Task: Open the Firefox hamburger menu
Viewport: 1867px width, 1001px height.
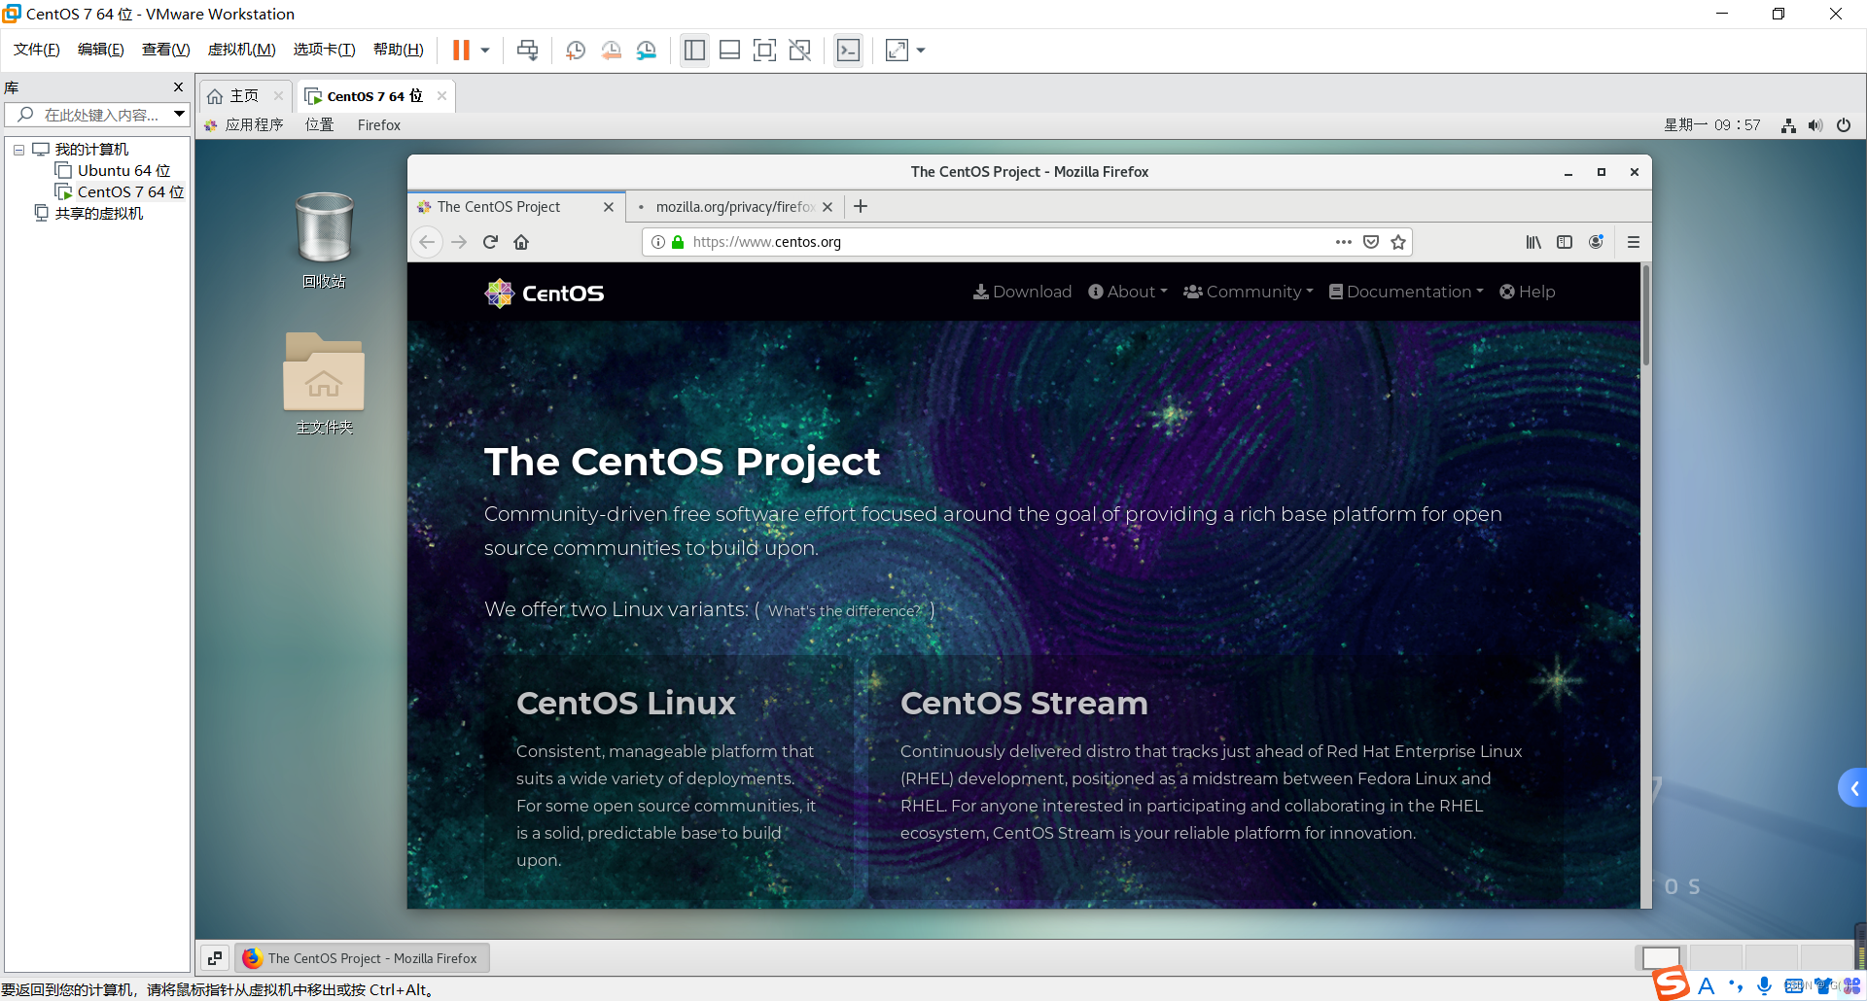Action: [1634, 242]
